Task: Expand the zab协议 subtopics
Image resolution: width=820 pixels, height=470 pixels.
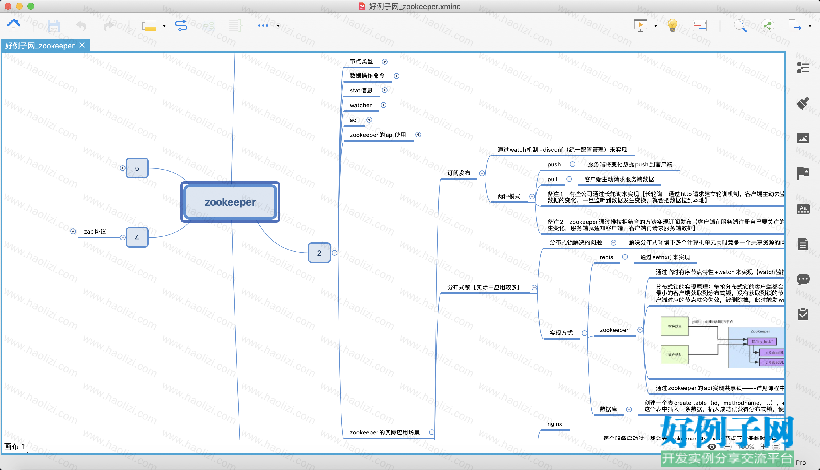Action: click(x=73, y=232)
